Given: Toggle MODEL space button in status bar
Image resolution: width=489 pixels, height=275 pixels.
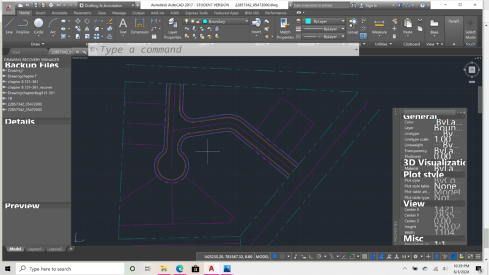Looking at the screenshot, I should tap(262, 257).
